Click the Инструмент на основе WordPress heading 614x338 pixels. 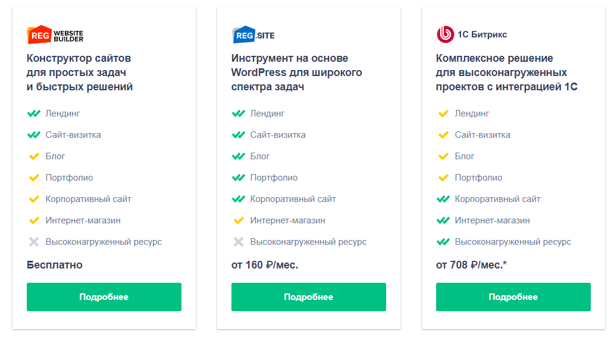[296, 72]
